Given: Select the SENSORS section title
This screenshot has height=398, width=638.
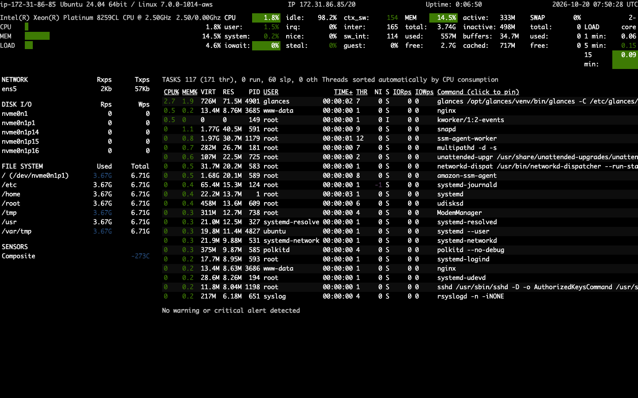Looking at the screenshot, I should pos(15,247).
